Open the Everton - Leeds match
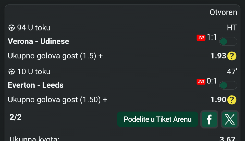This screenshot has width=245, height=141. 36,85
